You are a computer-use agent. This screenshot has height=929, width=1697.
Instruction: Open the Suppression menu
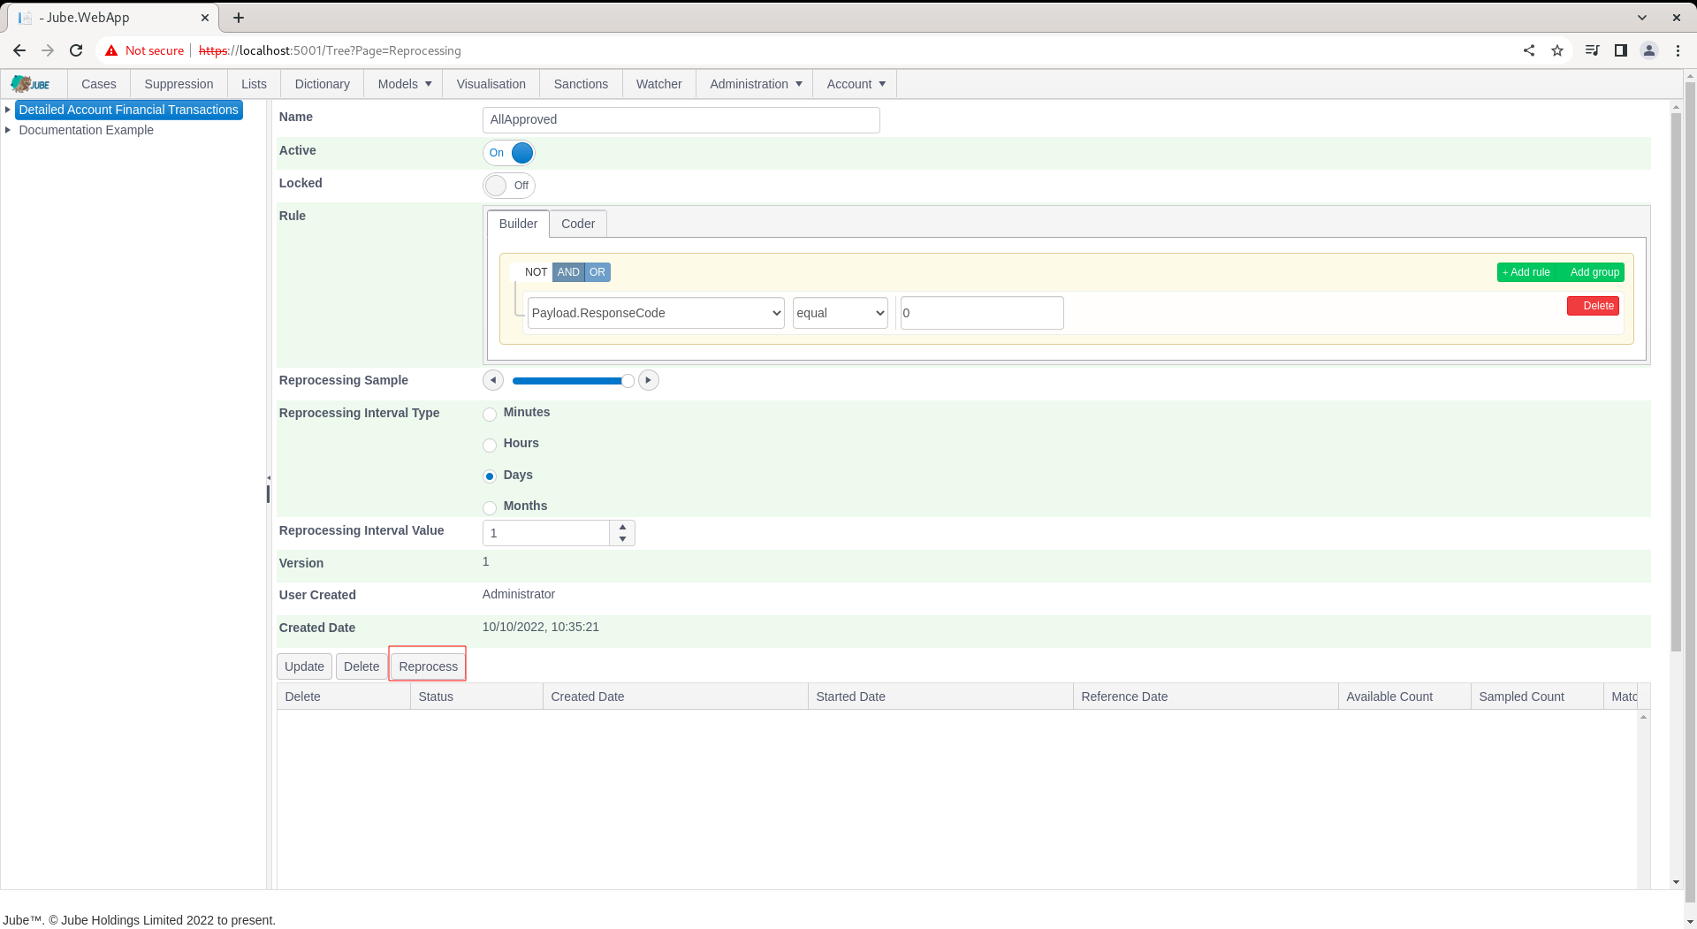point(179,84)
